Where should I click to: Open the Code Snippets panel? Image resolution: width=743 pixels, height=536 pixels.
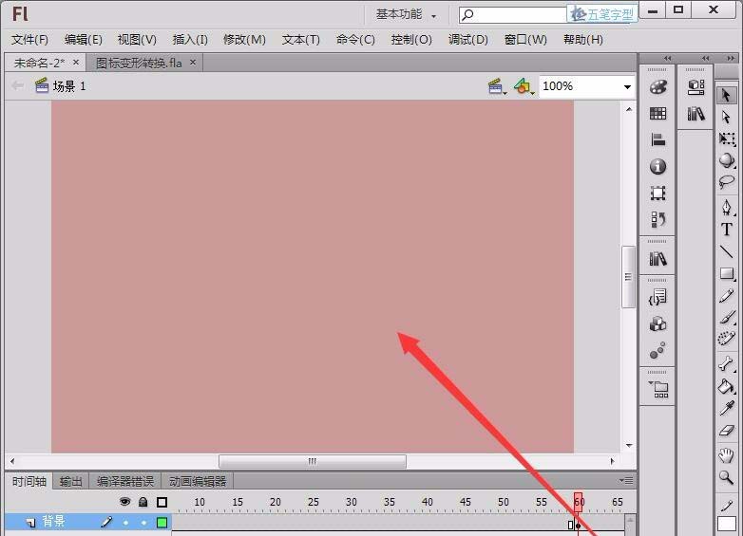pyautogui.click(x=657, y=298)
